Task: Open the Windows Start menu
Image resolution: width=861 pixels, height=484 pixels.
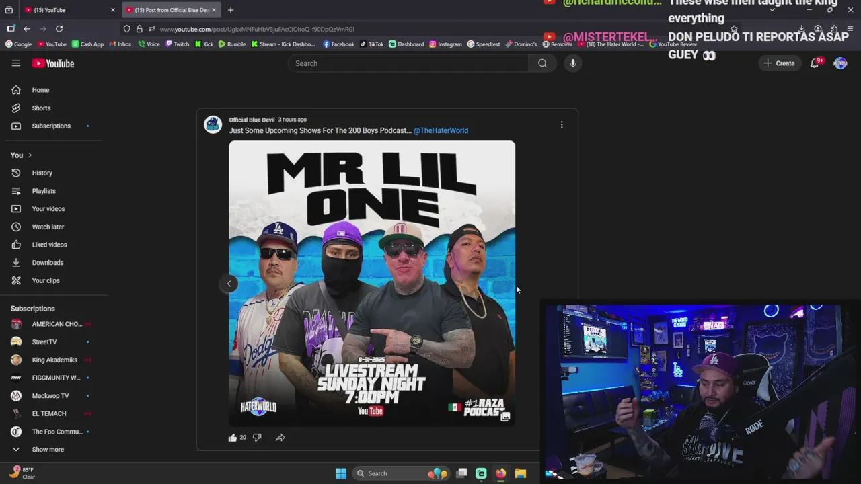Action: click(x=341, y=473)
